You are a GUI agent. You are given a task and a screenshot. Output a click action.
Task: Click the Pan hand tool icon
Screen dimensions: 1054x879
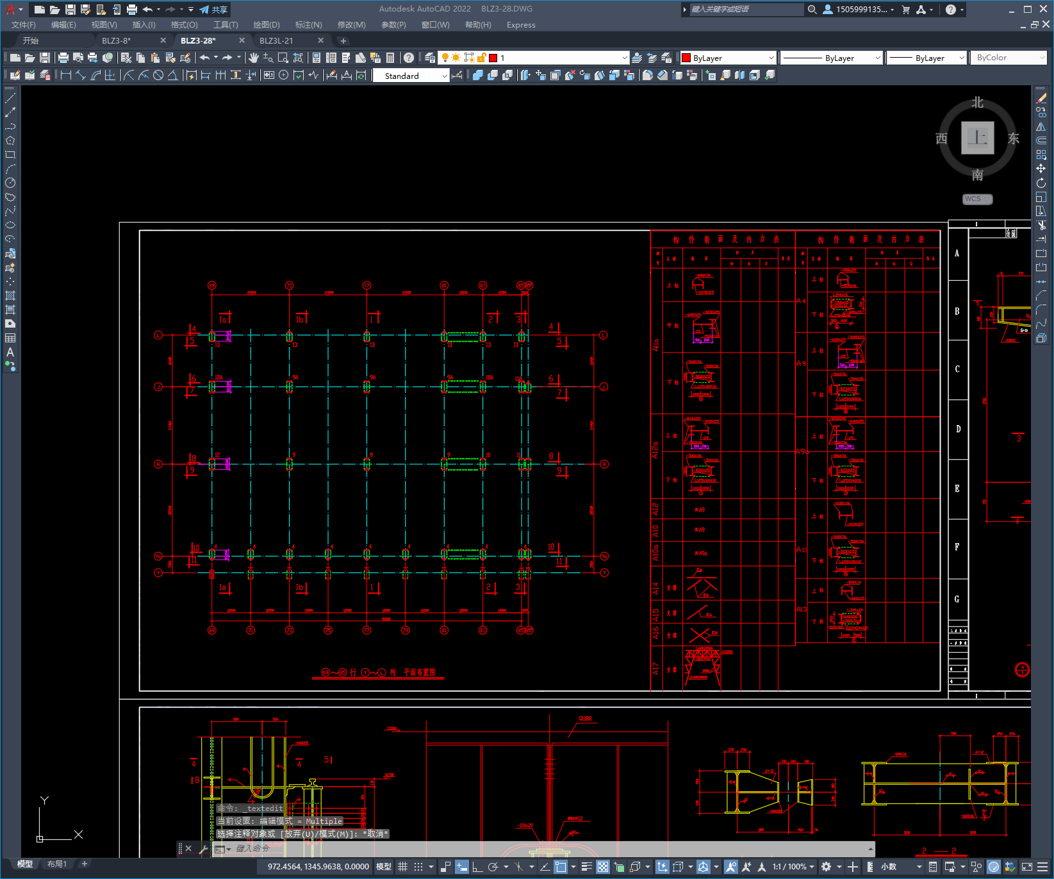click(x=254, y=58)
